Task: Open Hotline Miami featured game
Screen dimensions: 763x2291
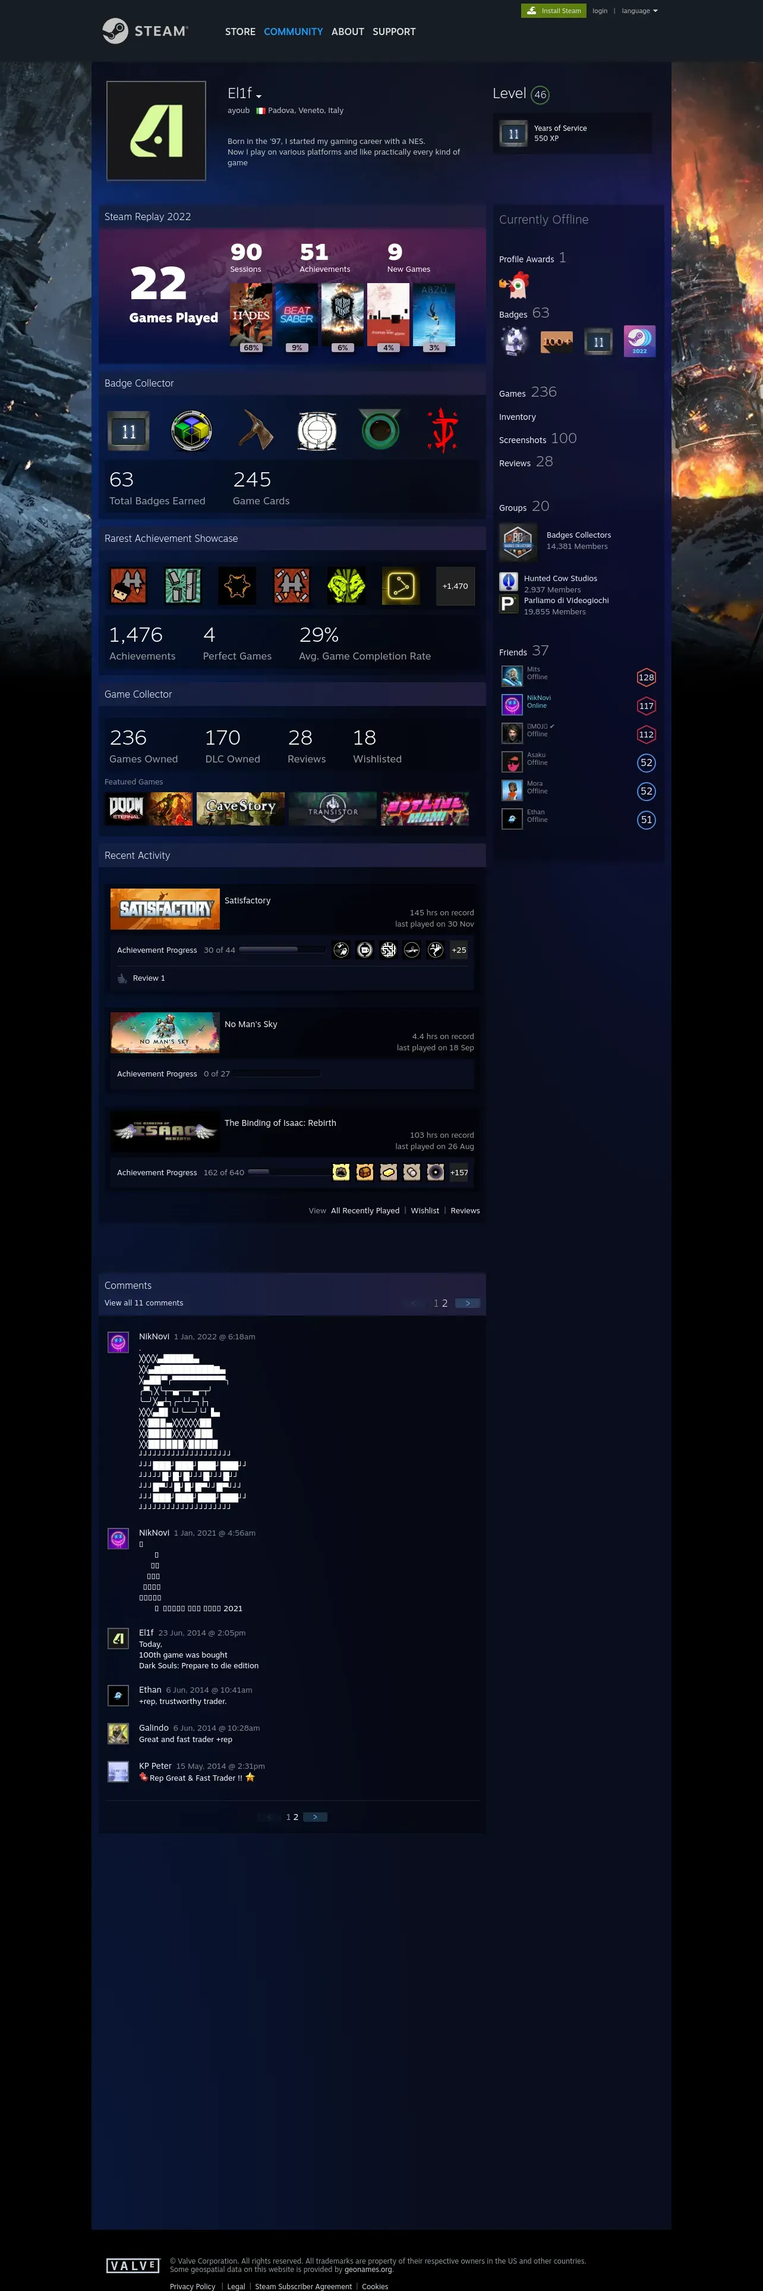Action: coord(424,808)
